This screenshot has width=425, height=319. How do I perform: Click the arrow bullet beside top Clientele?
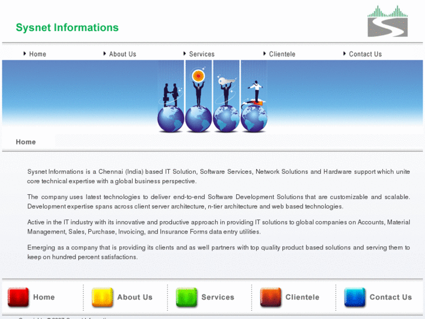coord(265,53)
